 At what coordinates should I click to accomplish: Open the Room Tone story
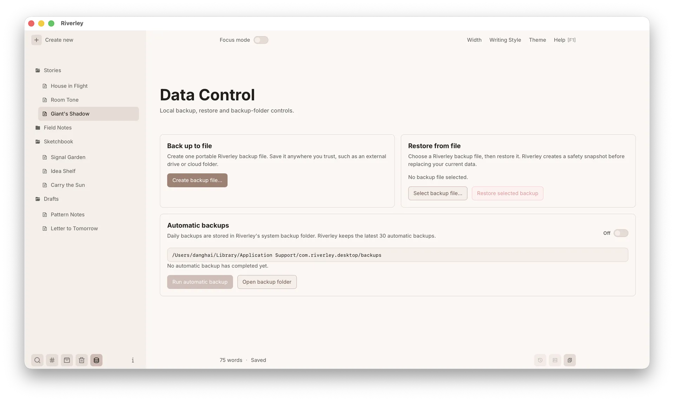pyautogui.click(x=65, y=100)
